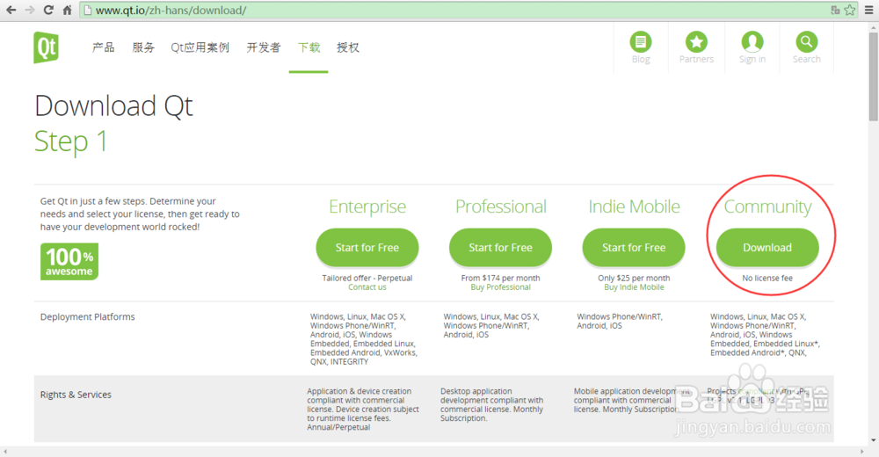Click the translate page icon in address bar
The image size is (879, 457).
tap(835, 10)
